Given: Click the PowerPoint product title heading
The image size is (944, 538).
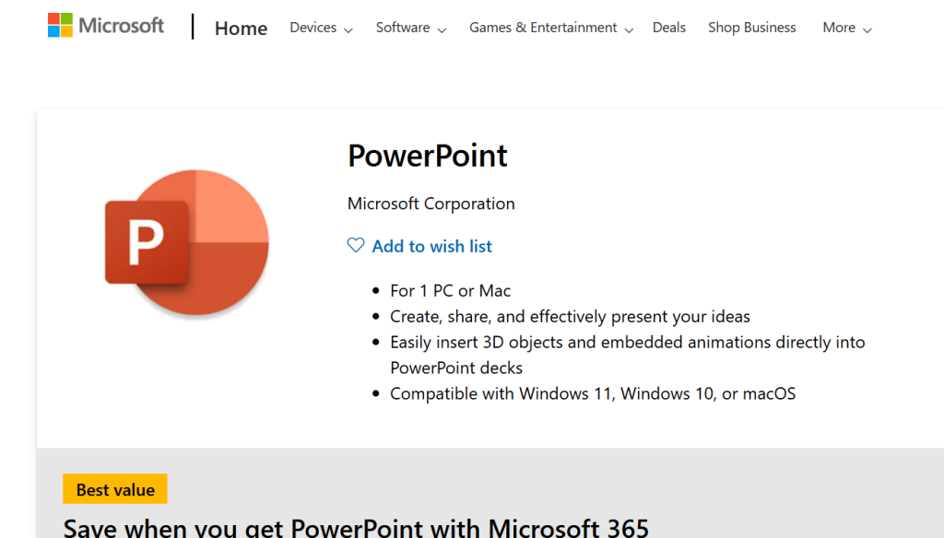Looking at the screenshot, I should point(427,157).
